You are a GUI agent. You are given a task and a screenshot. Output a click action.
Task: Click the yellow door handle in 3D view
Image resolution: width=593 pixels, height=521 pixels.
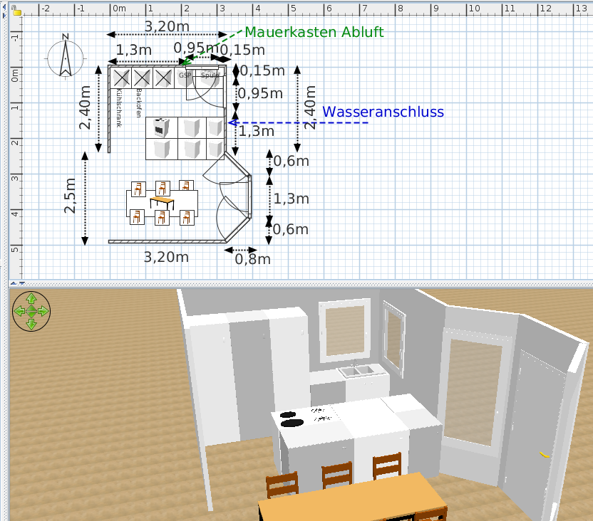pyautogui.click(x=545, y=454)
